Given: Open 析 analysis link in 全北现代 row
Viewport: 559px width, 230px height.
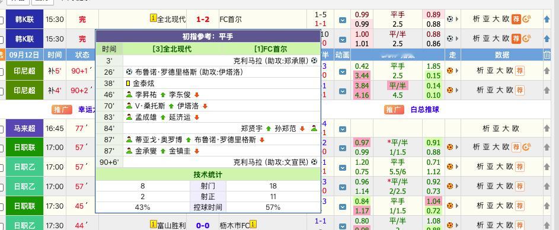Looking at the screenshot, I should tap(476, 19).
